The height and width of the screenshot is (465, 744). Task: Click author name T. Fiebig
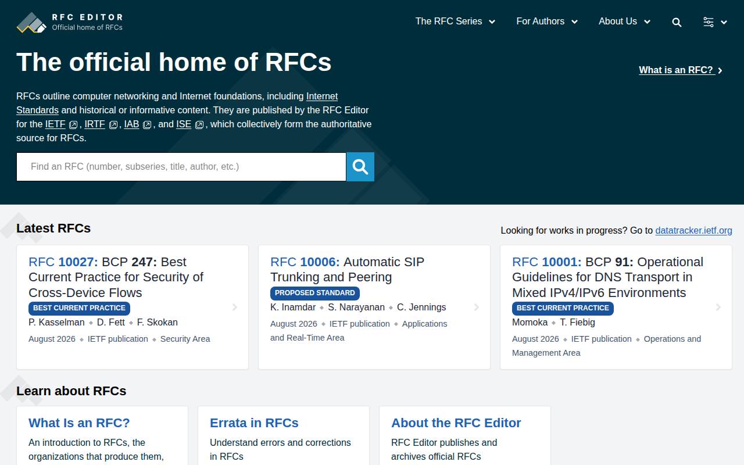pos(578,323)
